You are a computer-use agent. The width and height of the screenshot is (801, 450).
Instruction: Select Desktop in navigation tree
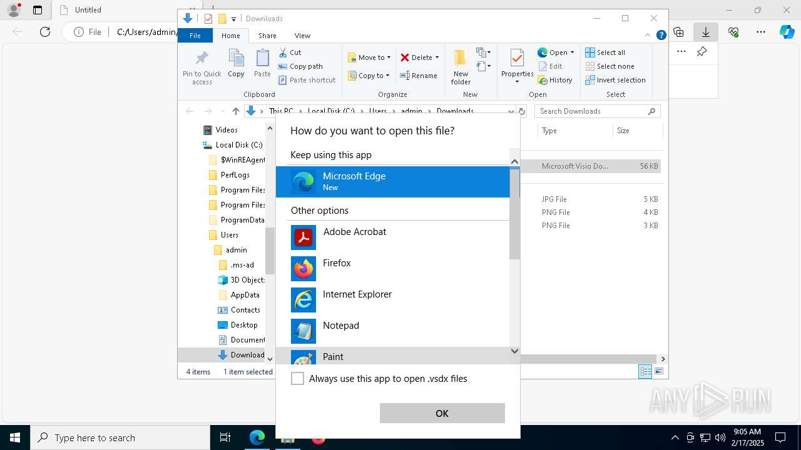pyautogui.click(x=238, y=325)
